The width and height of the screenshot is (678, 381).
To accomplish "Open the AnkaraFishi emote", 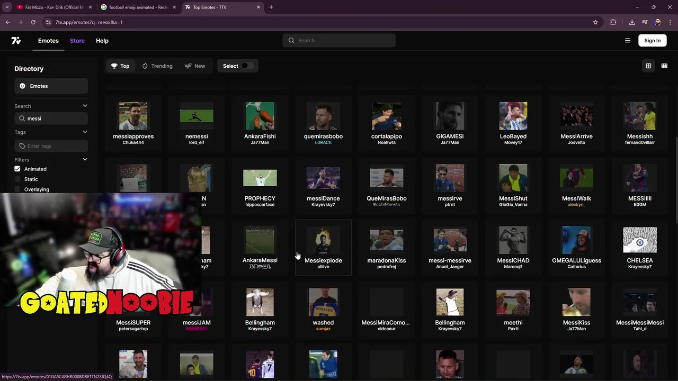I will (260, 123).
